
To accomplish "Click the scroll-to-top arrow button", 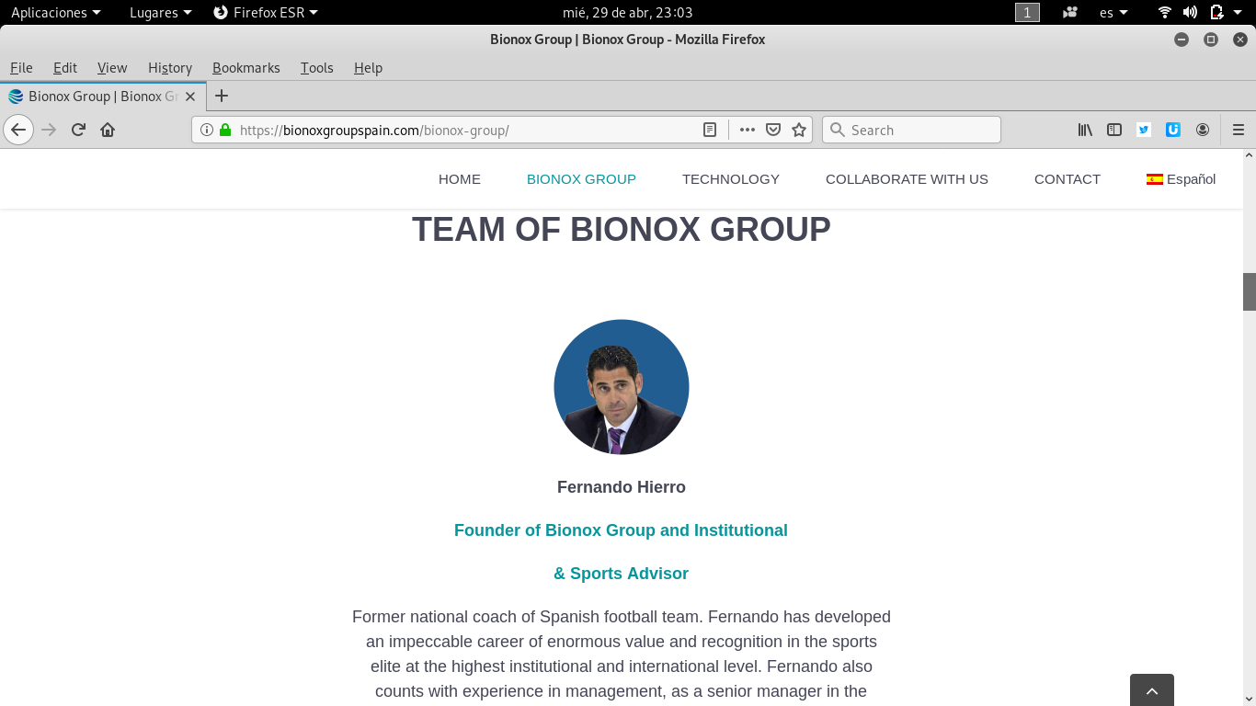I will (x=1152, y=690).
